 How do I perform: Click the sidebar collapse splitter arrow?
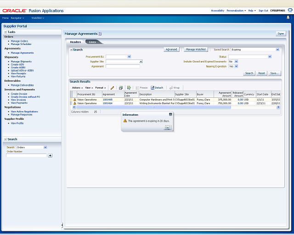tap(62, 225)
